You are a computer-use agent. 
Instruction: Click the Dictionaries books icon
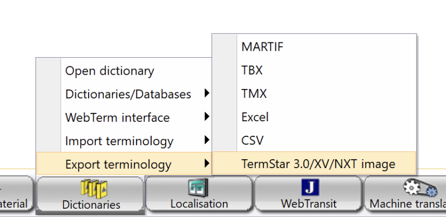pyautogui.click(x=94, y=189)
